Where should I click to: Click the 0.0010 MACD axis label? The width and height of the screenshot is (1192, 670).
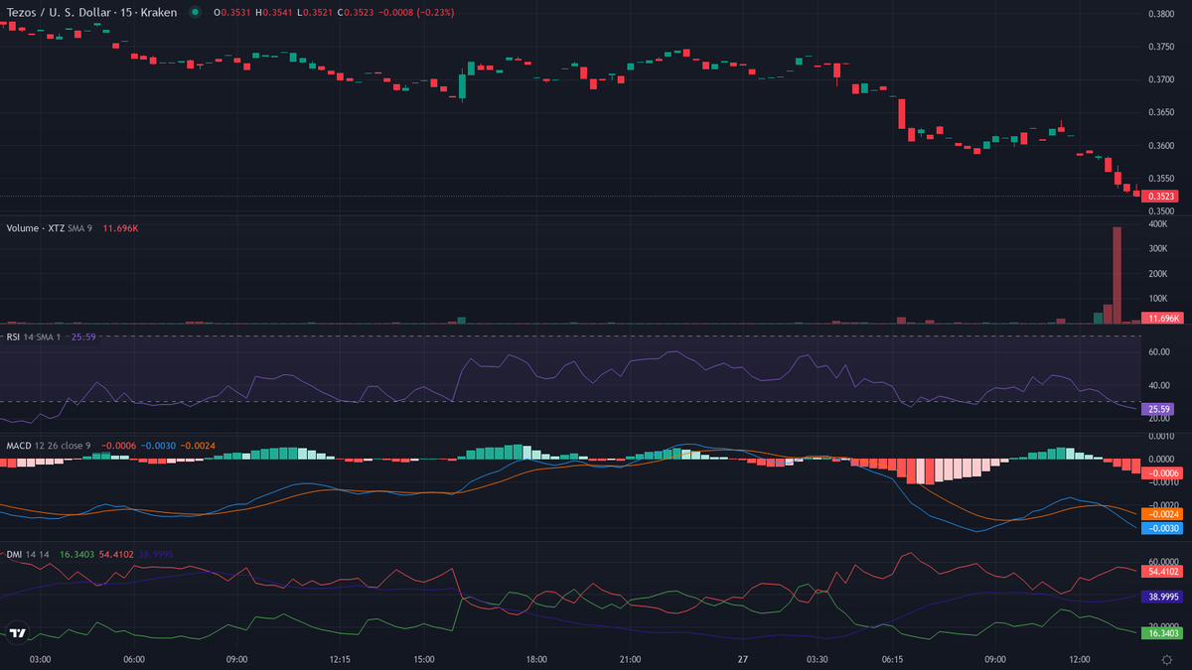1161,437
